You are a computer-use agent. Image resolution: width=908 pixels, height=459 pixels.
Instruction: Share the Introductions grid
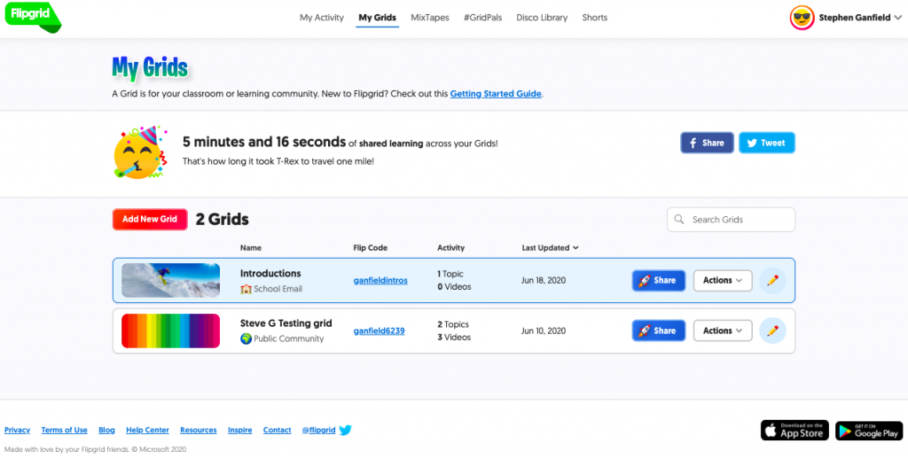coord(658,280)
